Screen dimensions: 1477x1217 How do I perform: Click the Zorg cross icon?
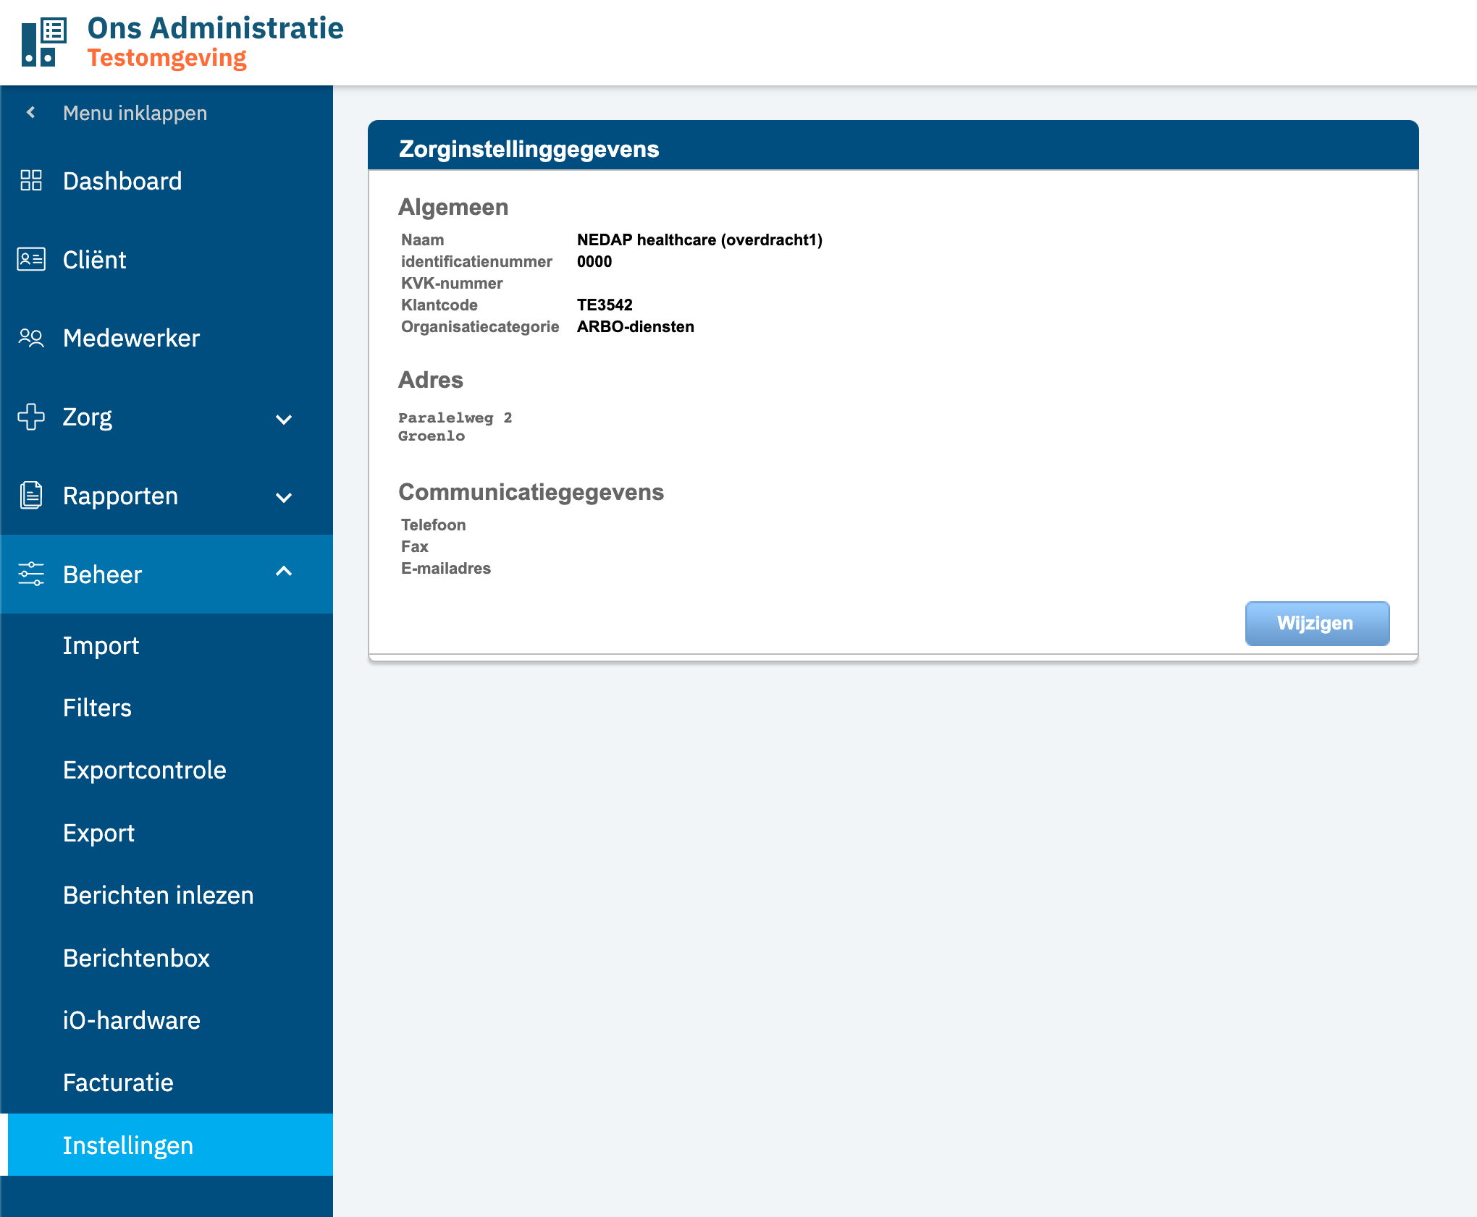pyautogui.click(x=31, y=417)
